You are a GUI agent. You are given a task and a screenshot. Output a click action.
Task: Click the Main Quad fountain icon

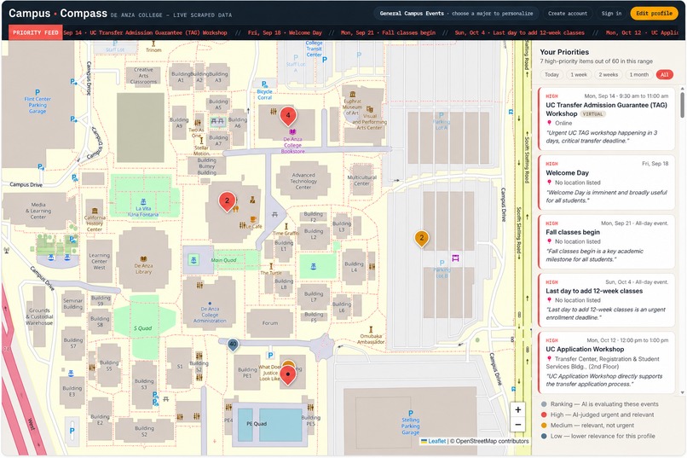click(193, 260)
